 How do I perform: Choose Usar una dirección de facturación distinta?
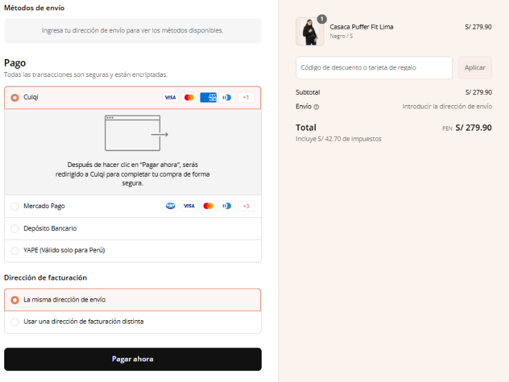[133, 322]
